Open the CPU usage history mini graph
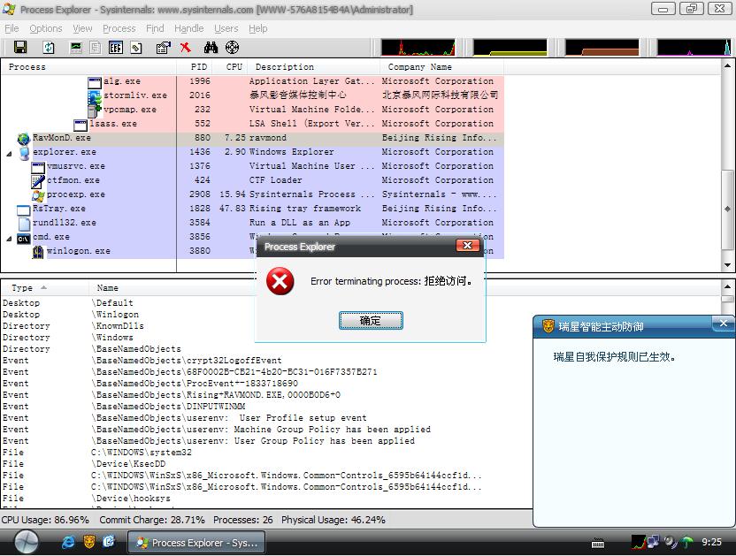This screenshot has height=556, width=736. 418,48
